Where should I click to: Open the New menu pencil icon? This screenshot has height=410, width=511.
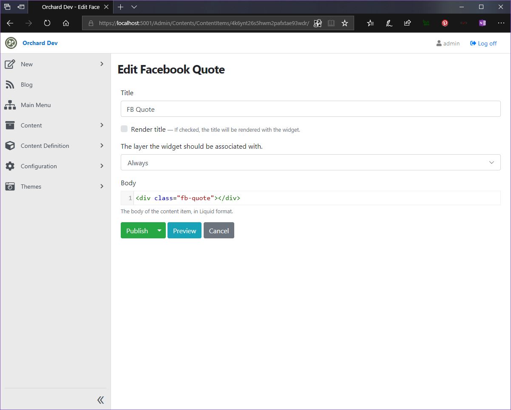10,64
